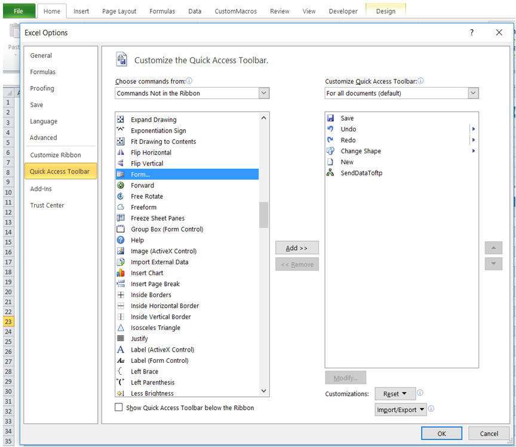Enable Show Quick Access Toolbar below the Ribbon
The image size is (516, 447).
[x=118, y=407]
